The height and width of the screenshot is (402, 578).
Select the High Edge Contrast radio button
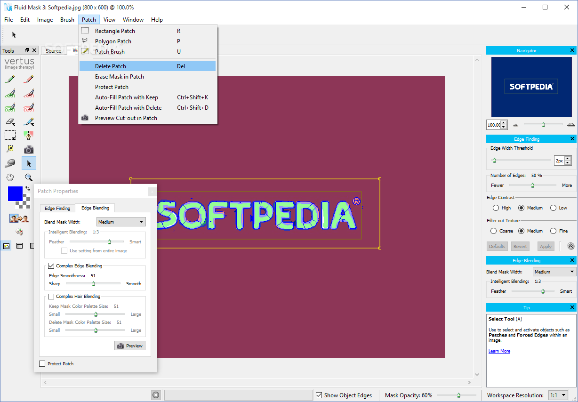tap(496, 208)
